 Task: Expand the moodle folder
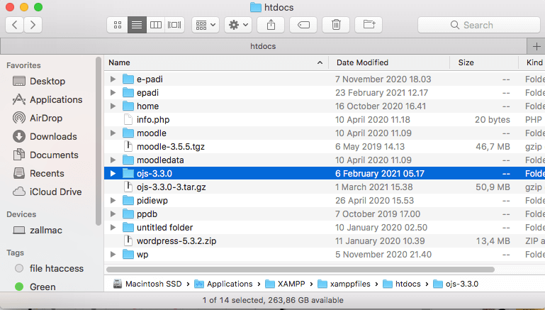[113, 133]
